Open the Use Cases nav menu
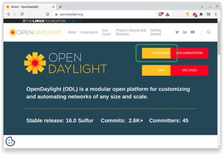 pyautogui.click(x=106, y=32)
